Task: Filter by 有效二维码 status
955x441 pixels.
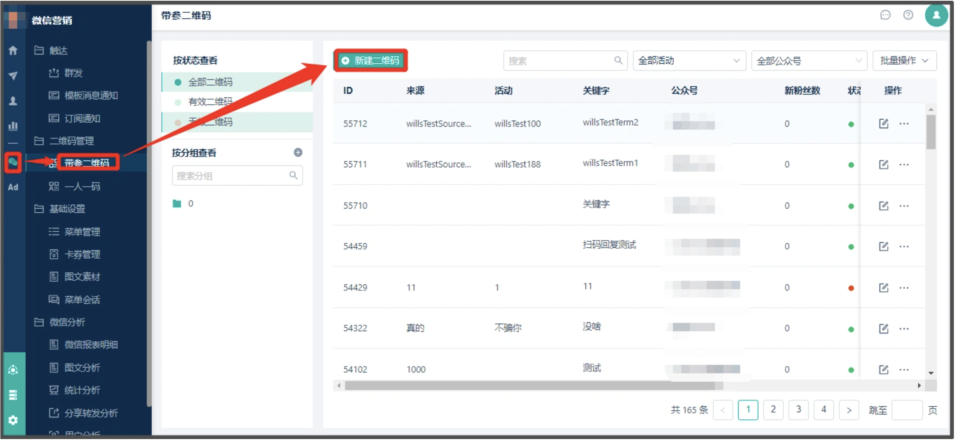Action: pyautogui.click(x=237, y=102)
